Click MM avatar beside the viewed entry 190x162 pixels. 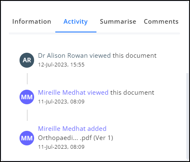click(27, 97)
